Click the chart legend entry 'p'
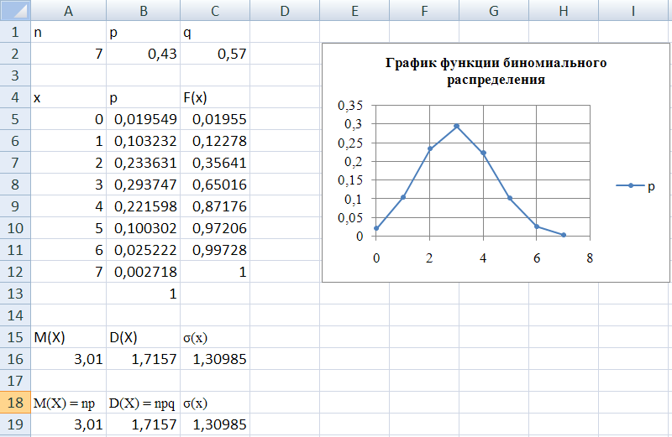Viewport: 672px width, 437px height. [636, 185]
